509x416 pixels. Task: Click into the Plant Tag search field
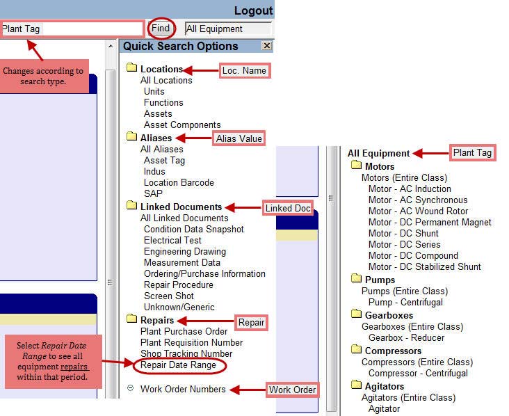(72, 29)
